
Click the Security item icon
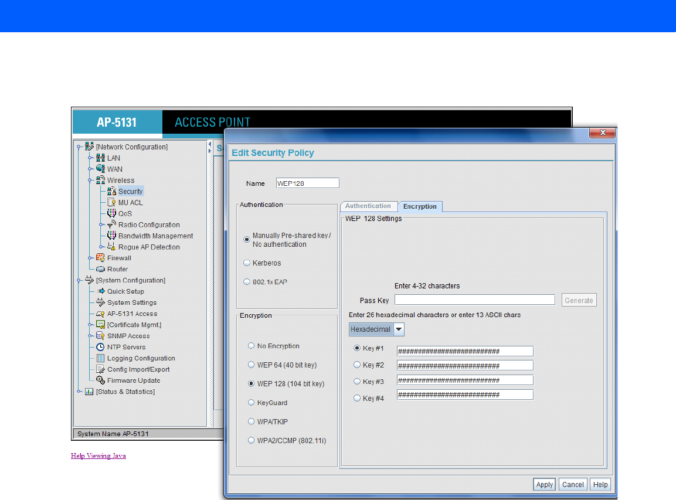(x=111, y=191)
